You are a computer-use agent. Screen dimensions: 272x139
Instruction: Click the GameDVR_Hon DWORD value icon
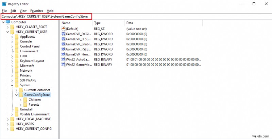63,54
